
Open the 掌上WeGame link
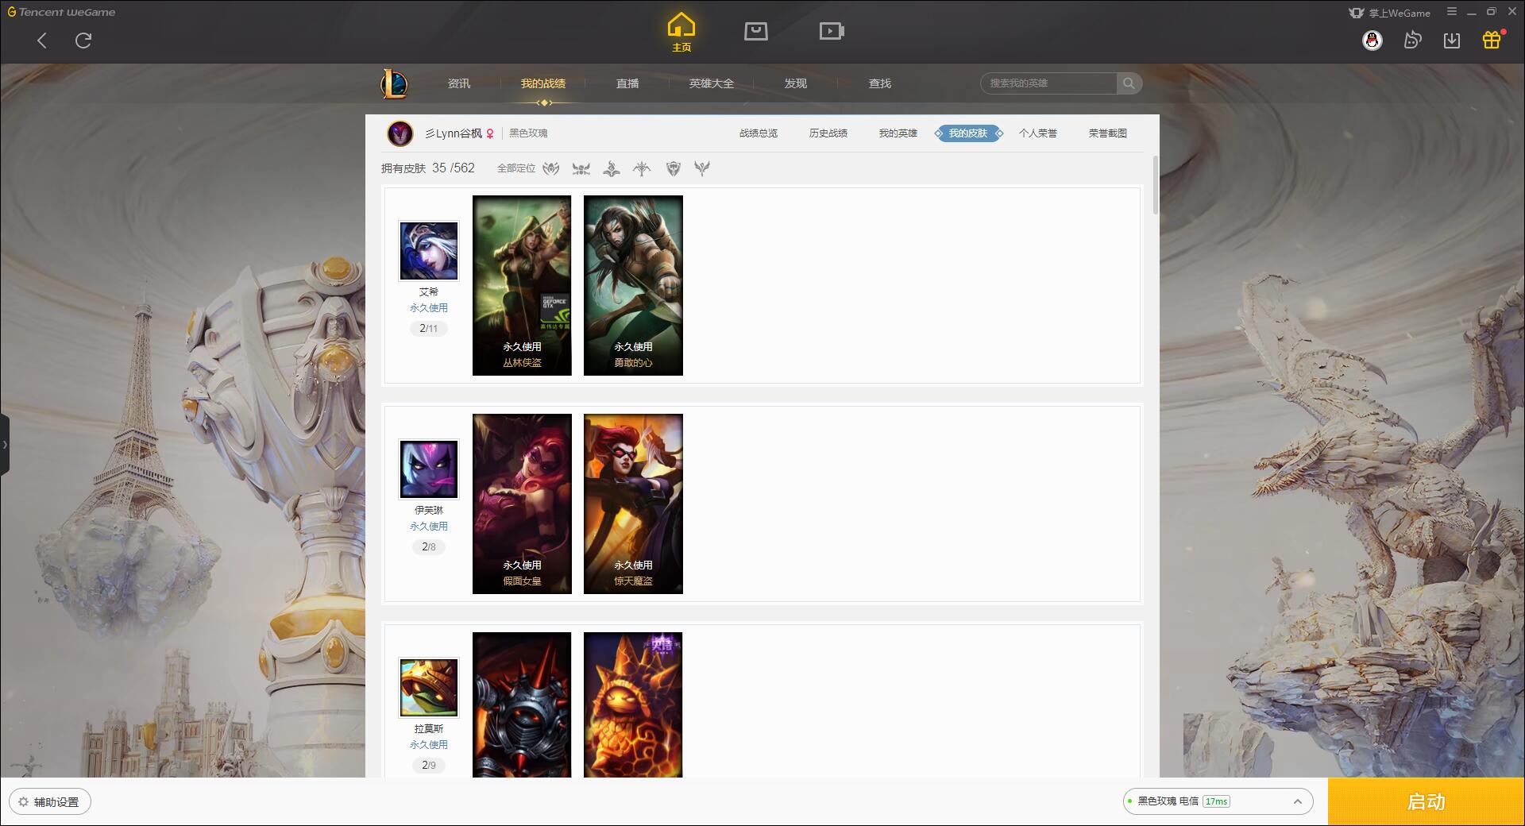pos(1389,13)
